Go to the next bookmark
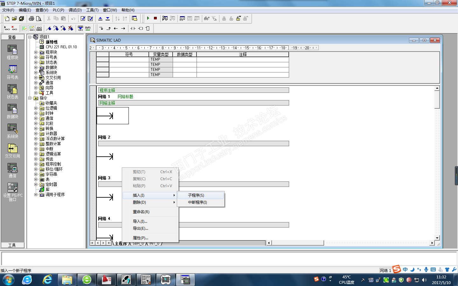The height and width of the screenshot is (286, 458). (x=56, y=28)
